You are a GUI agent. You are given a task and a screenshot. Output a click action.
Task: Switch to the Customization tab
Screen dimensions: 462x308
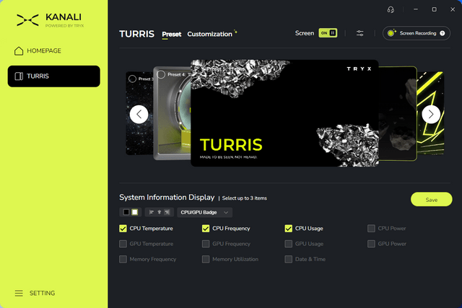point(210,34)
